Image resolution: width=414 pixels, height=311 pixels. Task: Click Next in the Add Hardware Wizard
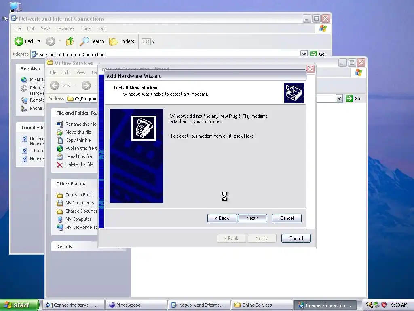[x=252, y=218]
